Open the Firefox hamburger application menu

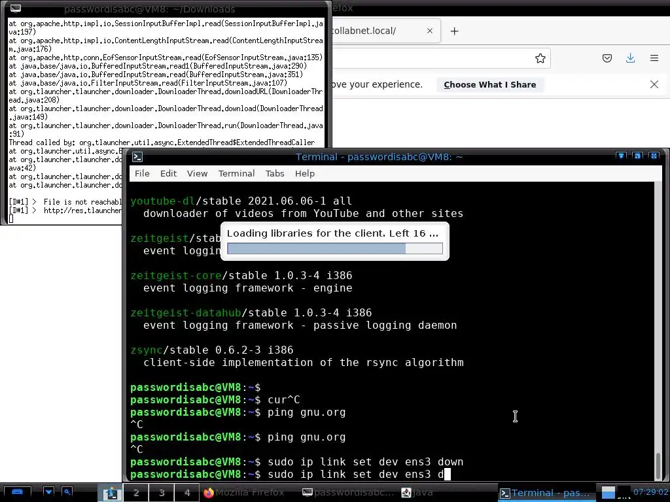click(x=654, y=58)
